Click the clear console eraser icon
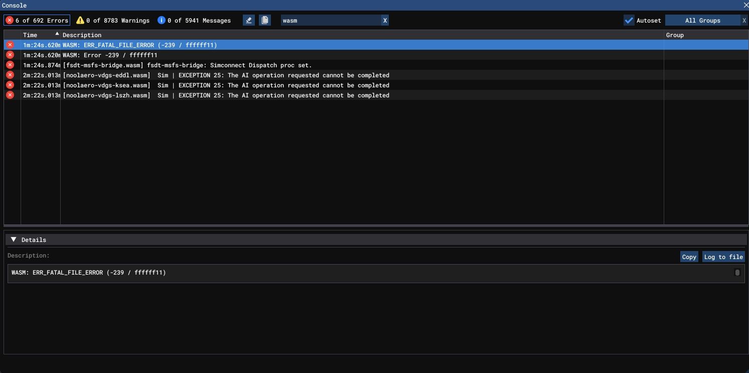 [x=248, y=20]
